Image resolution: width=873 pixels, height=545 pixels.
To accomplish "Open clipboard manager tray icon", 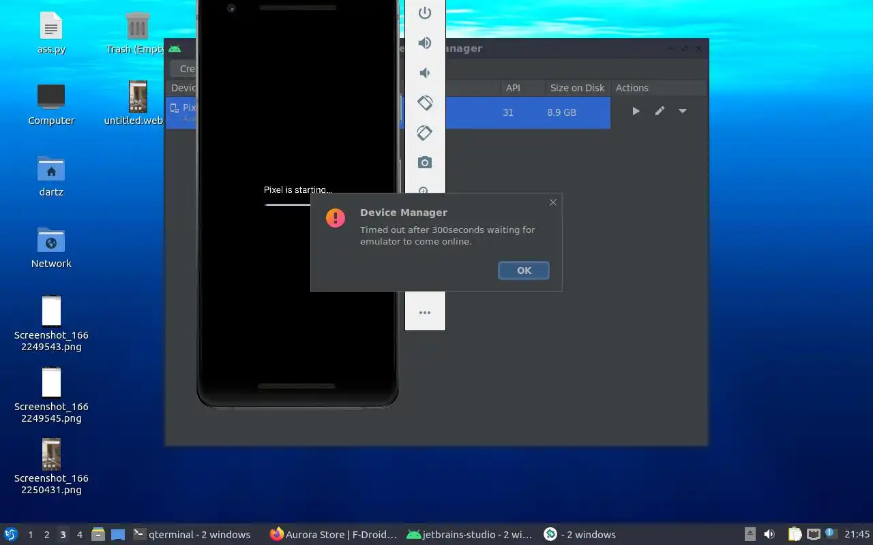I will (795, 534).
